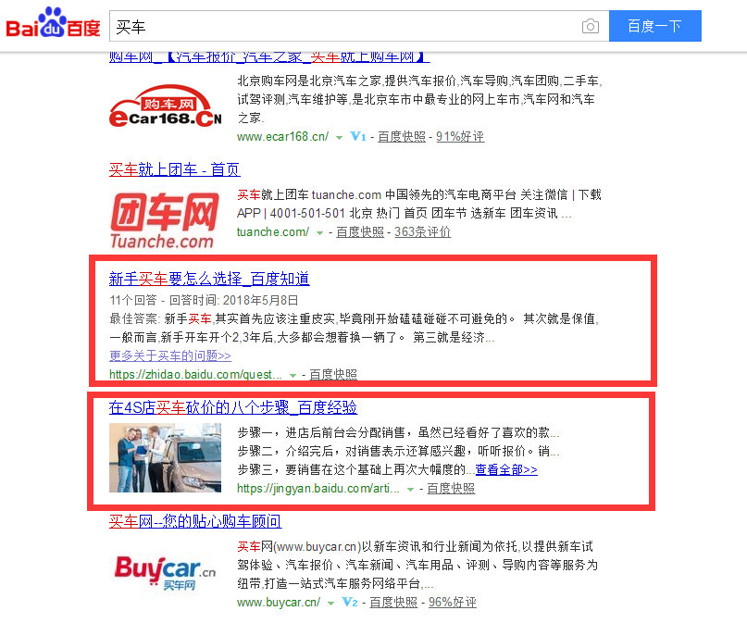Click the V1 credibility badge for ecar168
This screenshot has width=747, height=623.
[358, 137]
